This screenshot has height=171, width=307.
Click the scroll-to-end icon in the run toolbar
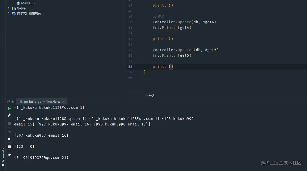[9, 132]
